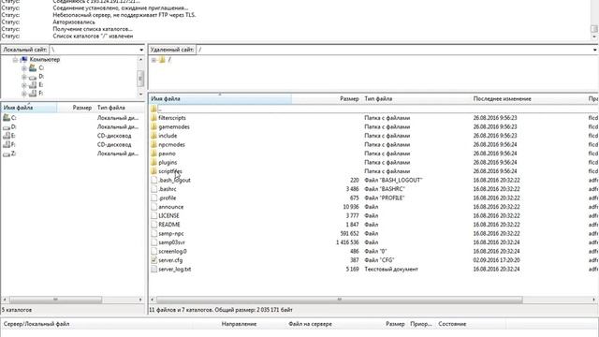
Task: Select the samp03svr file name
Action: (x=171, y=242)
